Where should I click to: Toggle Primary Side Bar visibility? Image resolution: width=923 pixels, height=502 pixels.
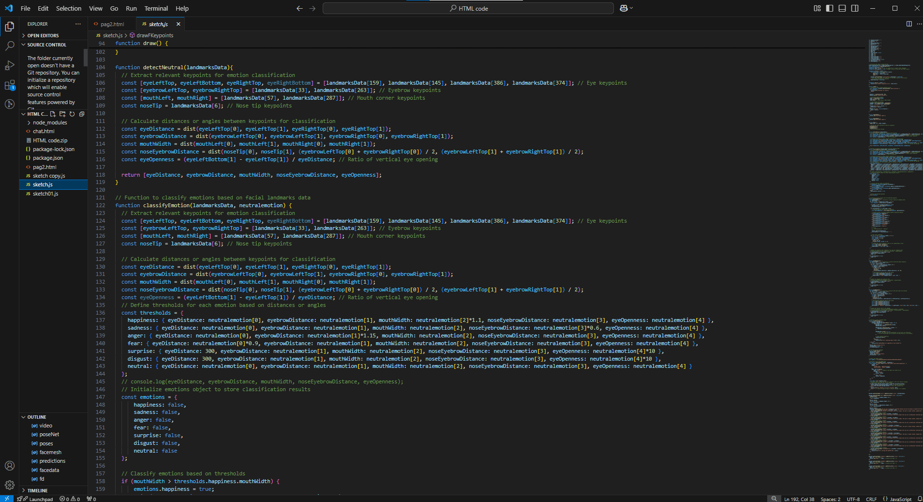coord(830,8)
